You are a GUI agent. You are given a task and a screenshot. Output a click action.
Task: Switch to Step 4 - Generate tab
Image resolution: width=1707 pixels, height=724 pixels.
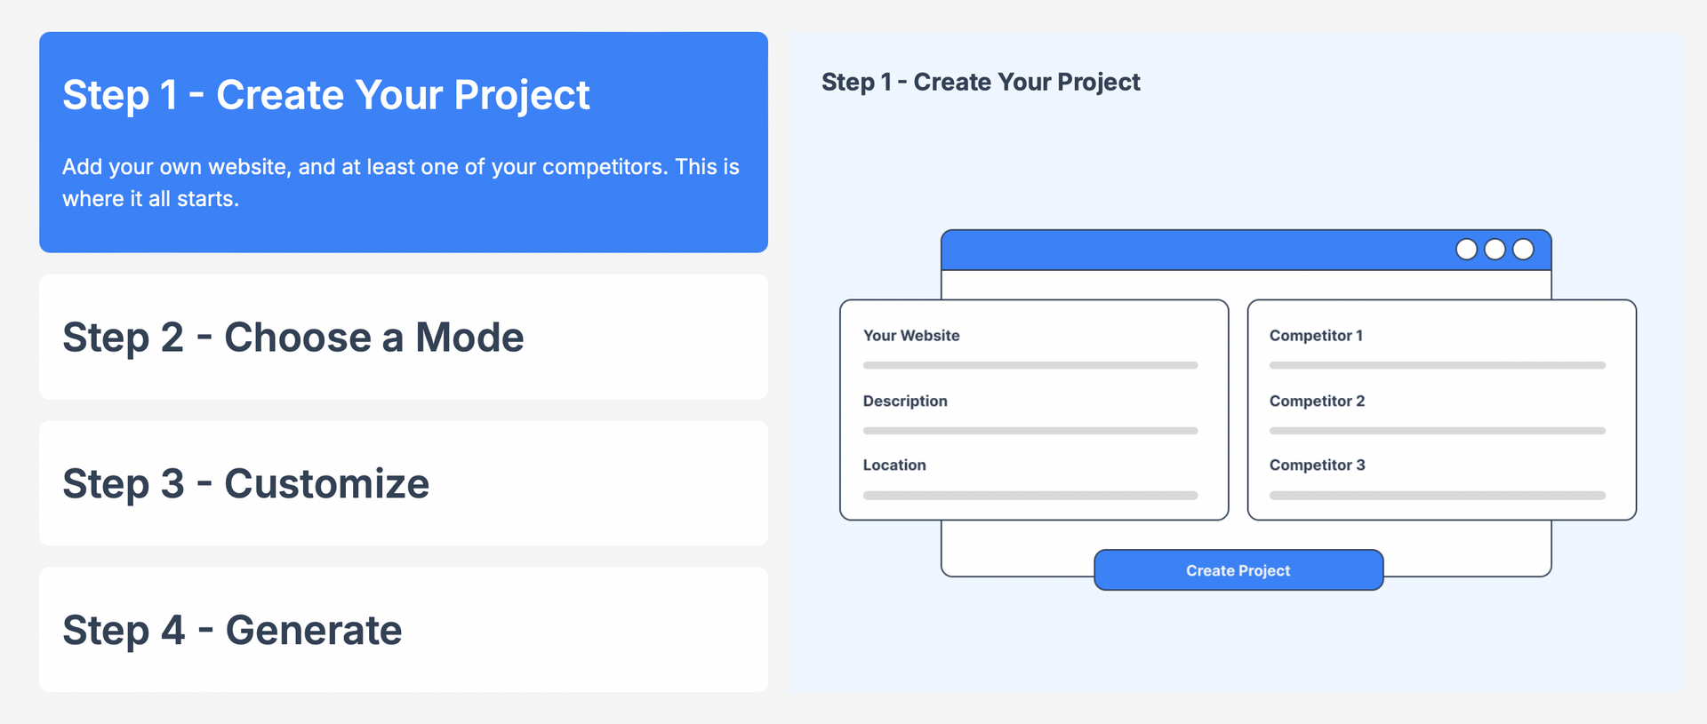pos(404,630)
